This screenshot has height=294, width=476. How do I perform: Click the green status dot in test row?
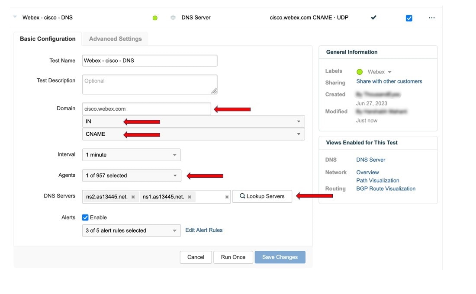[155, 18]
